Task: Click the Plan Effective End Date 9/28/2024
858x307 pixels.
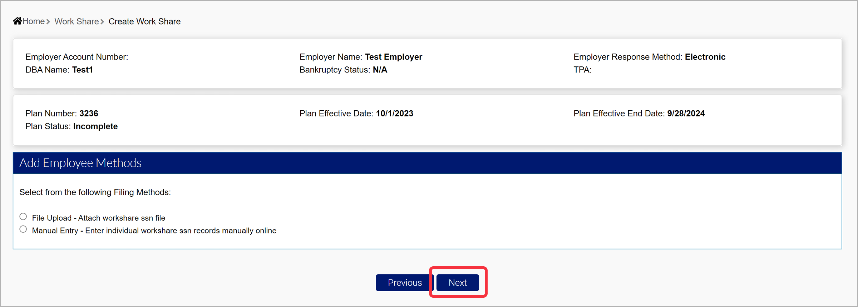Action: [686, 114]
